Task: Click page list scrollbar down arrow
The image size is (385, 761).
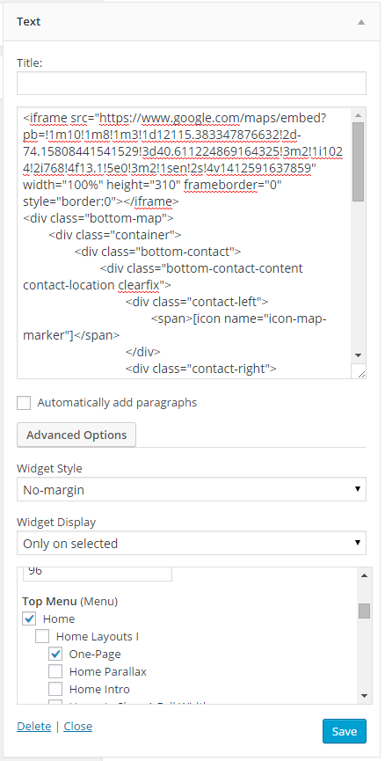Action: pos(364,696)
